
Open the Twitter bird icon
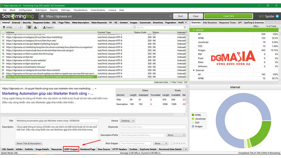pyautogui.click(x=277, y=16)
